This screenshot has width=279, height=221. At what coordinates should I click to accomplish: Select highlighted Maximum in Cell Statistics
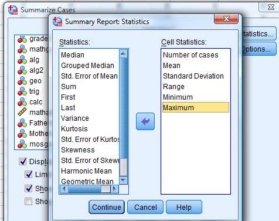tap(196, 107)
